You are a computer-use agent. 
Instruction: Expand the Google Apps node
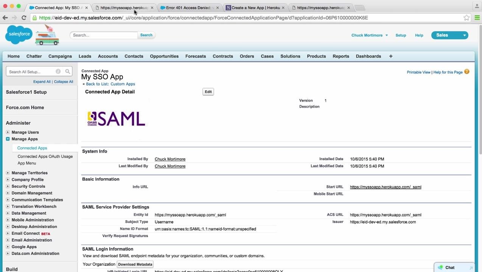click(8, 247)
